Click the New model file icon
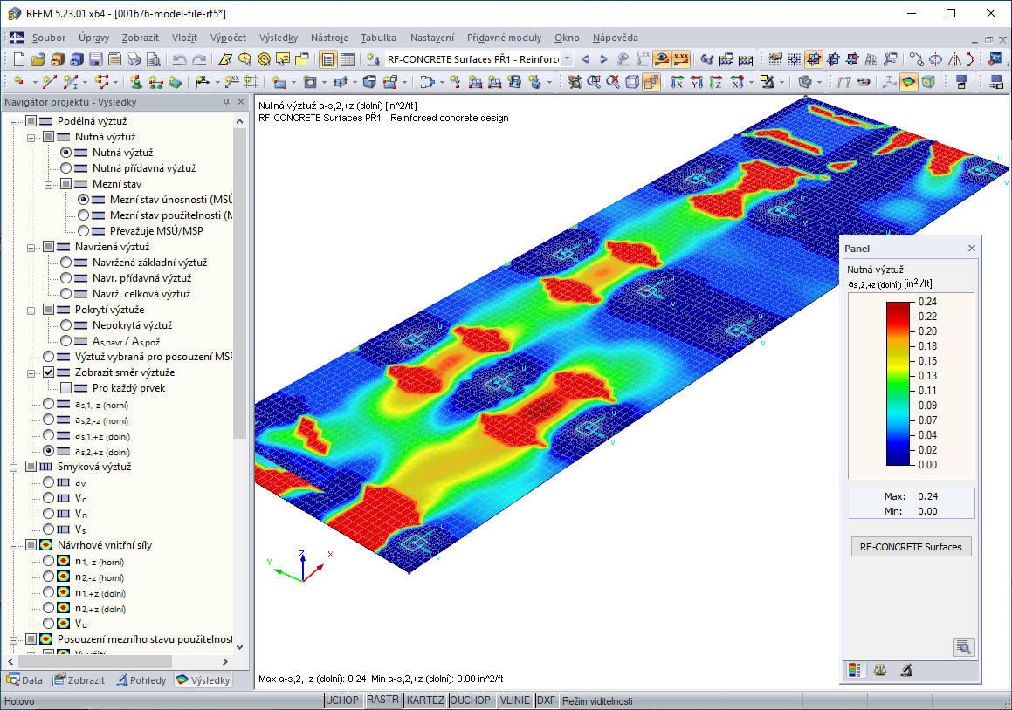The image size is (1012, 710). point(18,60)
